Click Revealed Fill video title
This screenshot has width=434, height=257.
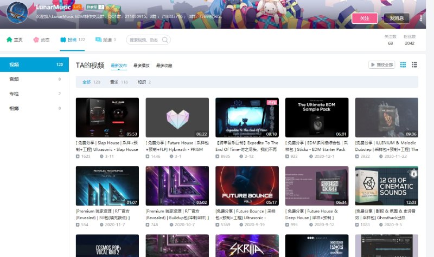tap(103, 214)
